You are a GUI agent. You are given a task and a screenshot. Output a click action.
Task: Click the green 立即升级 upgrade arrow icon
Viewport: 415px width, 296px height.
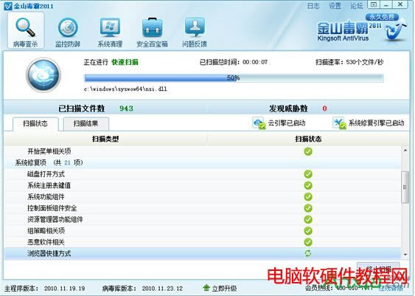click(206, 288)
